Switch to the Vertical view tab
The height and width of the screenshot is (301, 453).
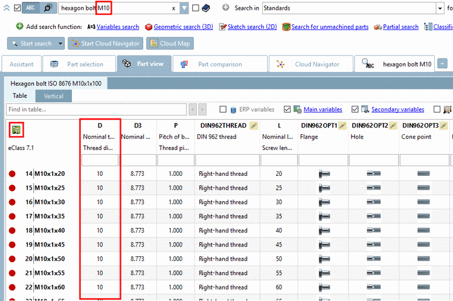[53, 96]
